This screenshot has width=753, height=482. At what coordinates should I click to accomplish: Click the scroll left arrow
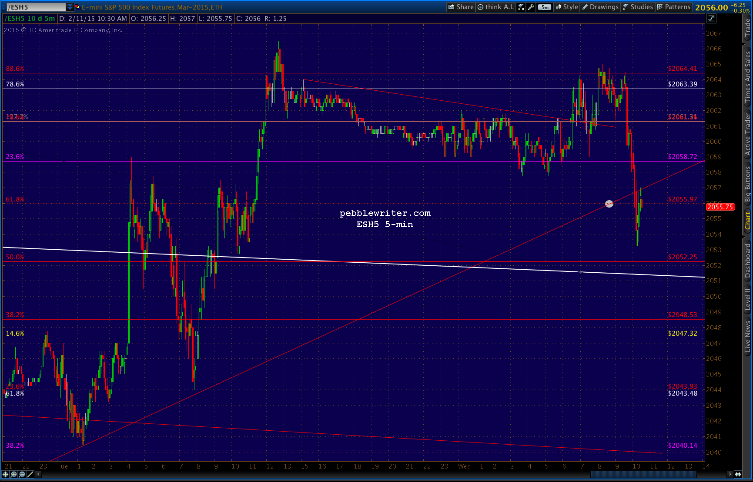click(39, 474)
